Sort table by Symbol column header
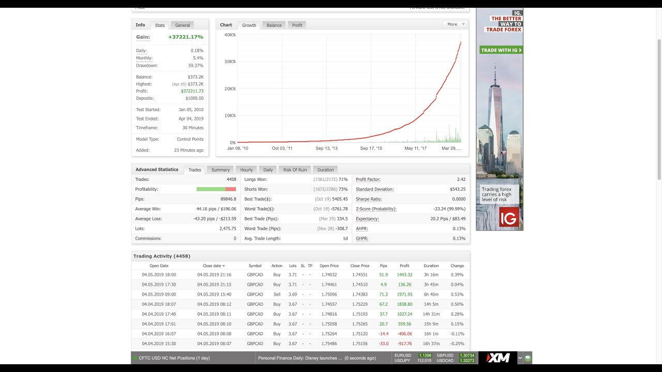This screenshot has width=662, height=372. 255,266
